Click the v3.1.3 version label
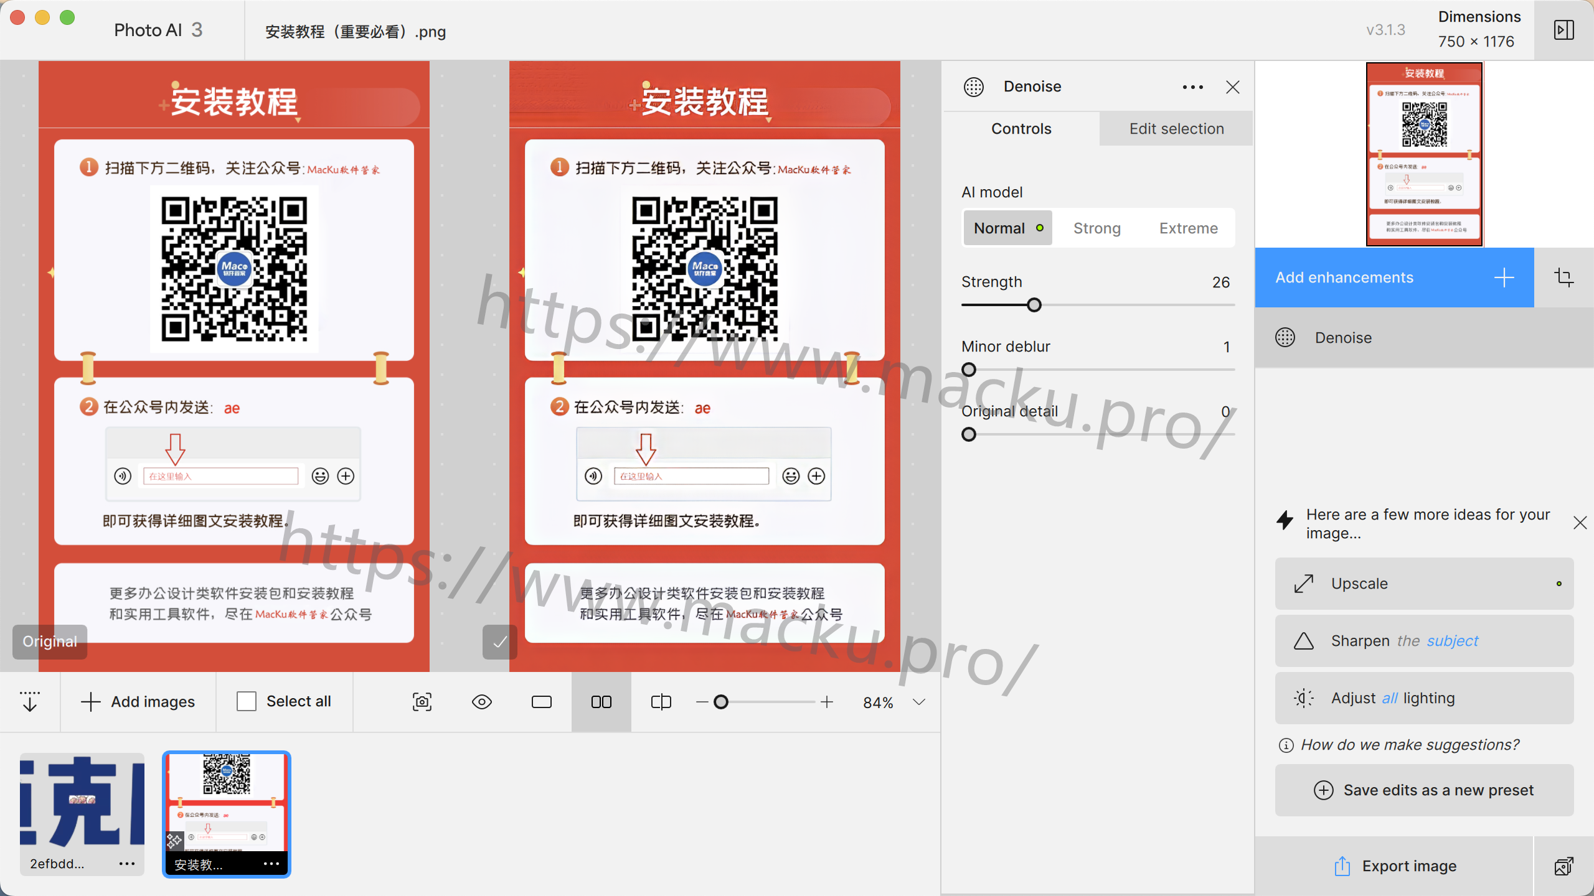1594x896 pixels. point(1386,30)
